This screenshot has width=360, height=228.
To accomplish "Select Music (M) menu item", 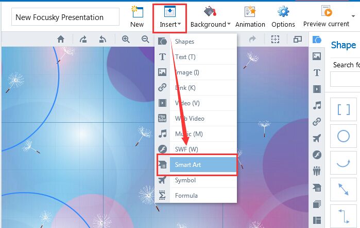I will pos(196,134).
